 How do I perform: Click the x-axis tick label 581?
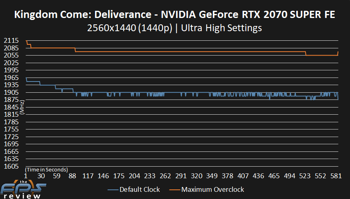[336, 176]
